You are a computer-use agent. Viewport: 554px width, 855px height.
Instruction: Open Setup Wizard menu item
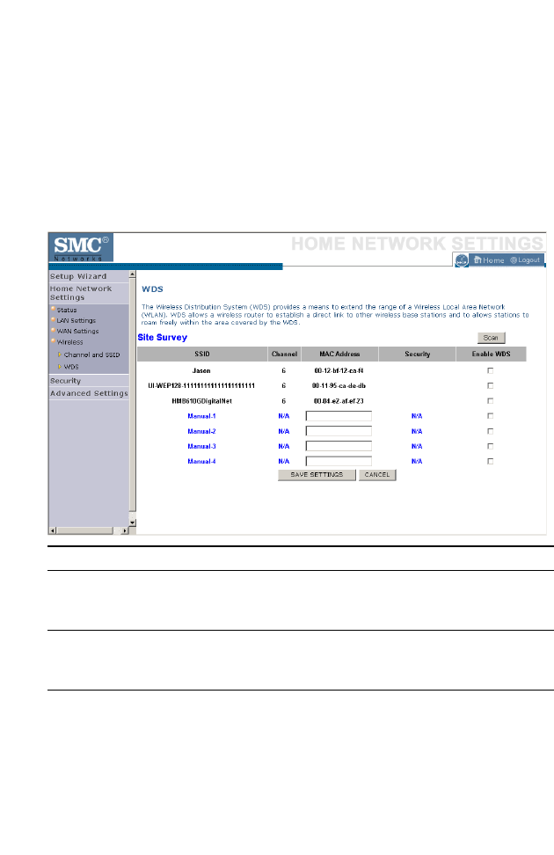(x=78, y=276)
